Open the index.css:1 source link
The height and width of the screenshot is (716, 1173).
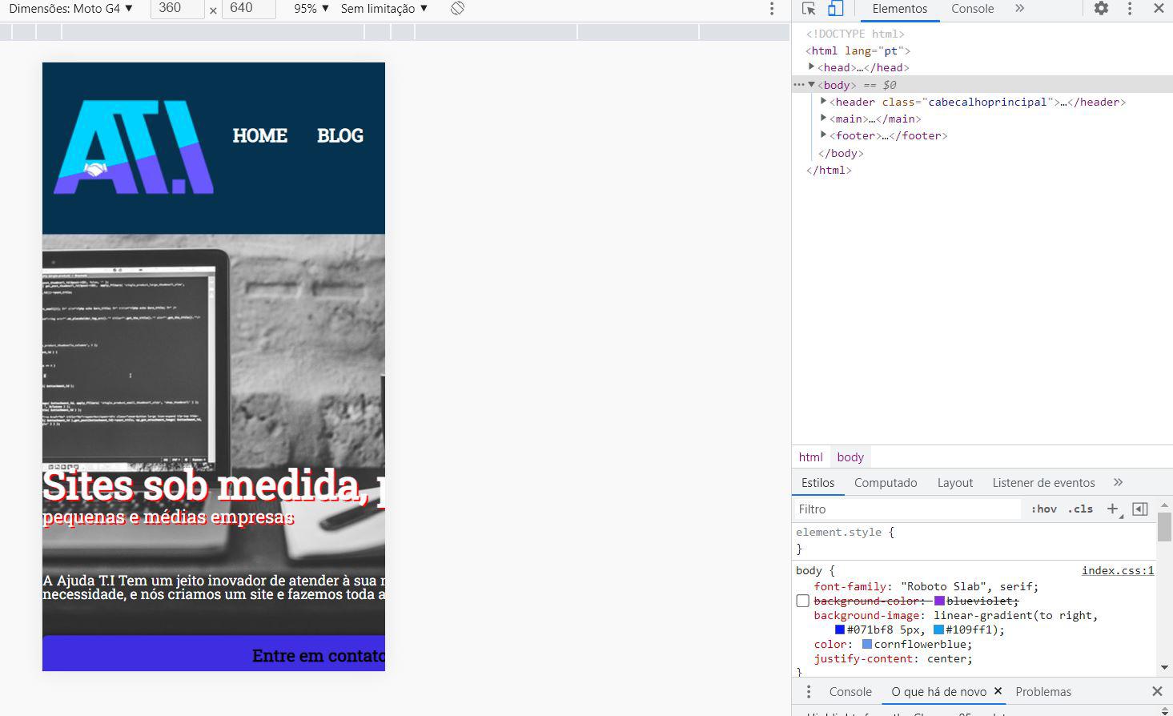point(1118,570)
